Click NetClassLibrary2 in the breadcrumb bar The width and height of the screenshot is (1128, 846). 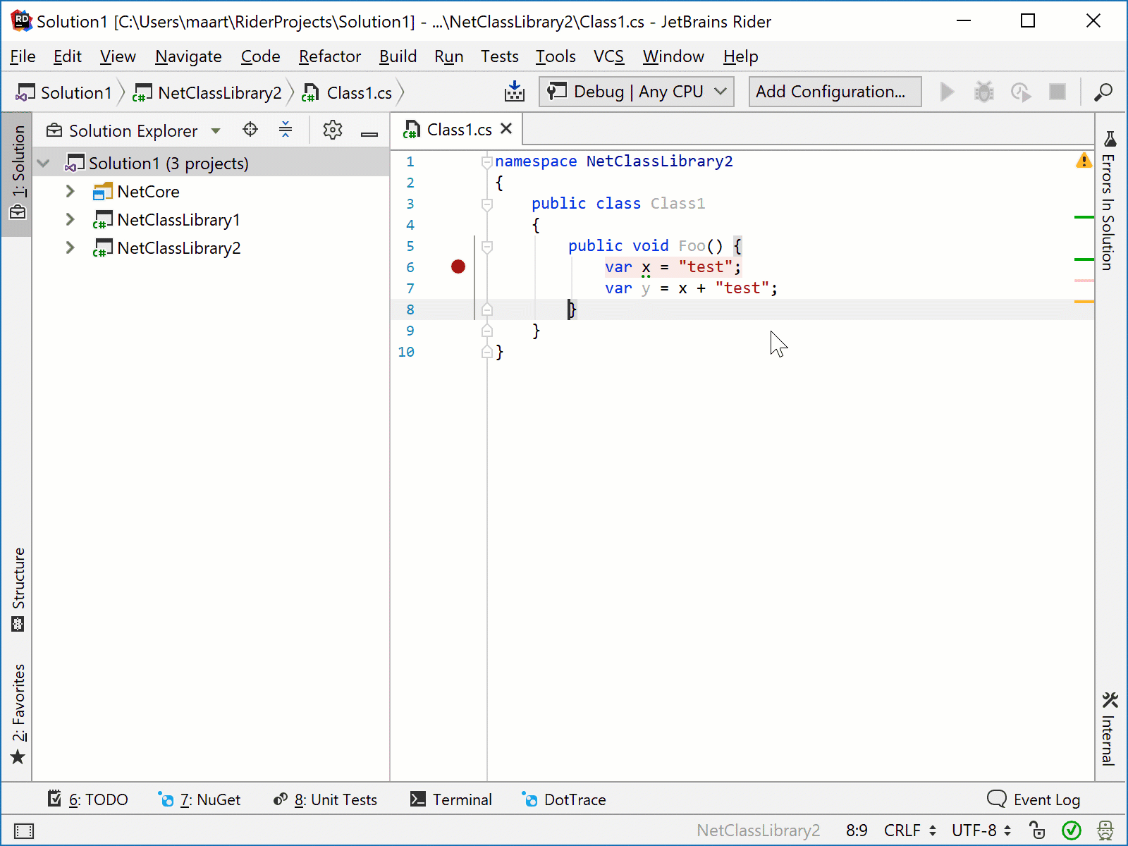[x=219, y=92]
